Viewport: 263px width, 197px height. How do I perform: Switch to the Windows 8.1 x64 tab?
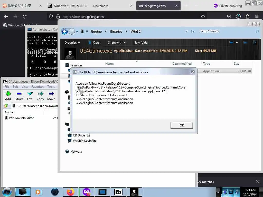[67, 6]
